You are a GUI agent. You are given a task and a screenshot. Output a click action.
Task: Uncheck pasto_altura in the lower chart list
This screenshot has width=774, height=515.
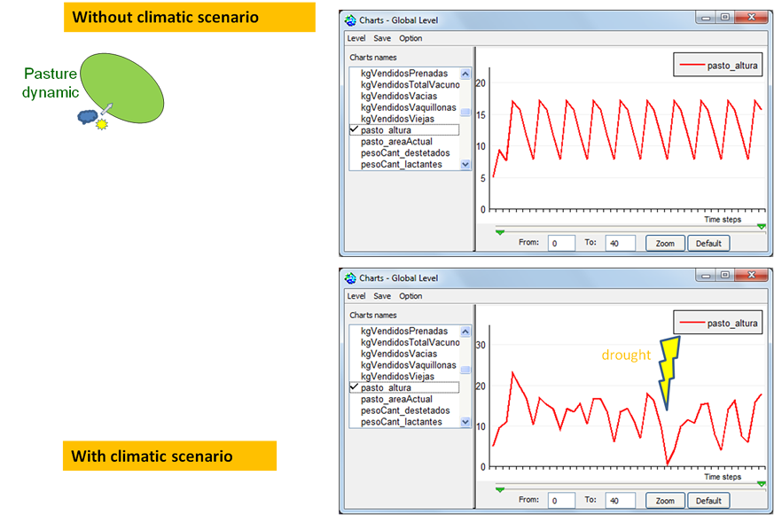355,388
